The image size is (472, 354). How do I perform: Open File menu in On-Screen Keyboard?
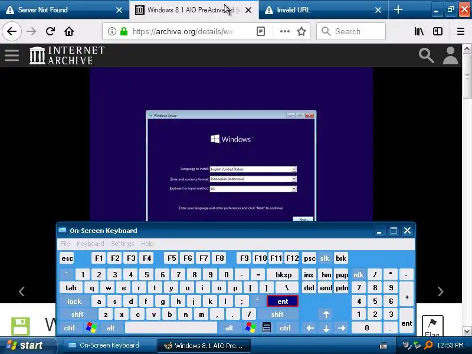pyautogui.click(x=65, y=244)
